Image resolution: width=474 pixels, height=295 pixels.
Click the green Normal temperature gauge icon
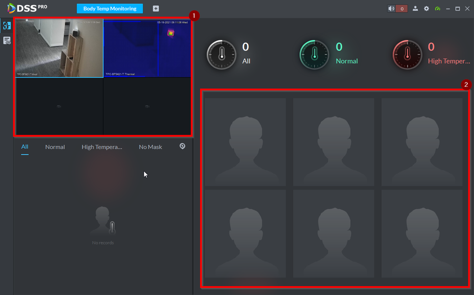314,55
